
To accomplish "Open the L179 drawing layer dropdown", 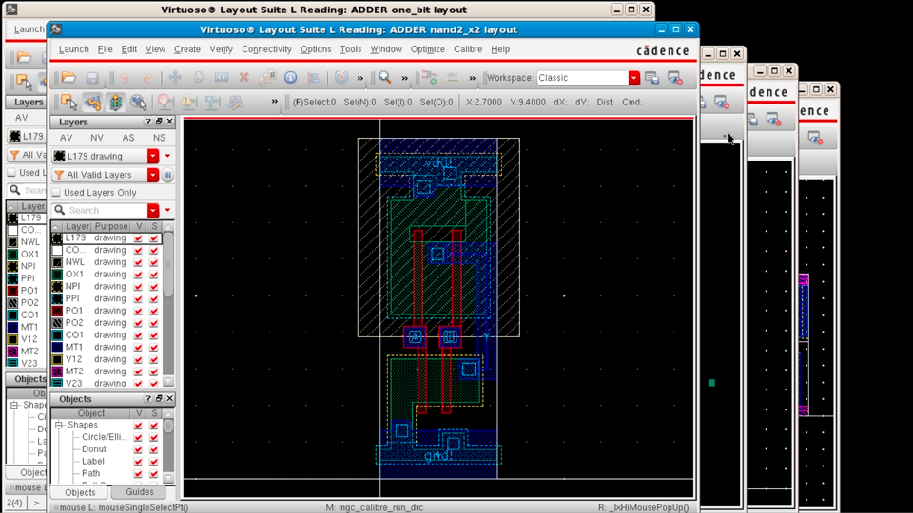I will pos(153,156).
